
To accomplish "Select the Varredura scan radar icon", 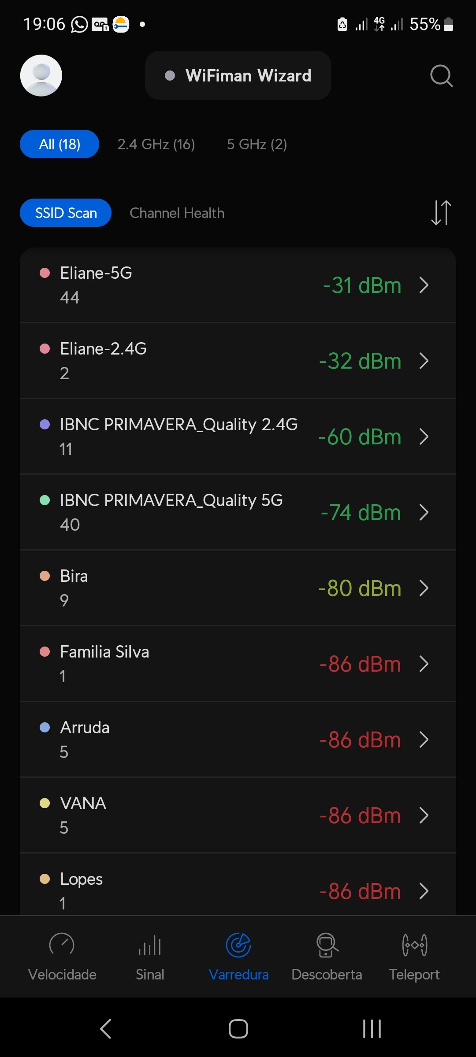I will (238, 945).
